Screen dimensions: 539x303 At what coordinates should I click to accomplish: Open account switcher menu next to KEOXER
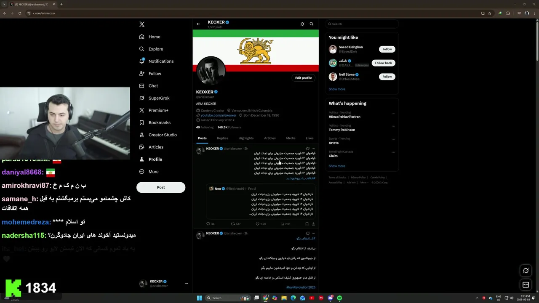[x=186, y=284]
